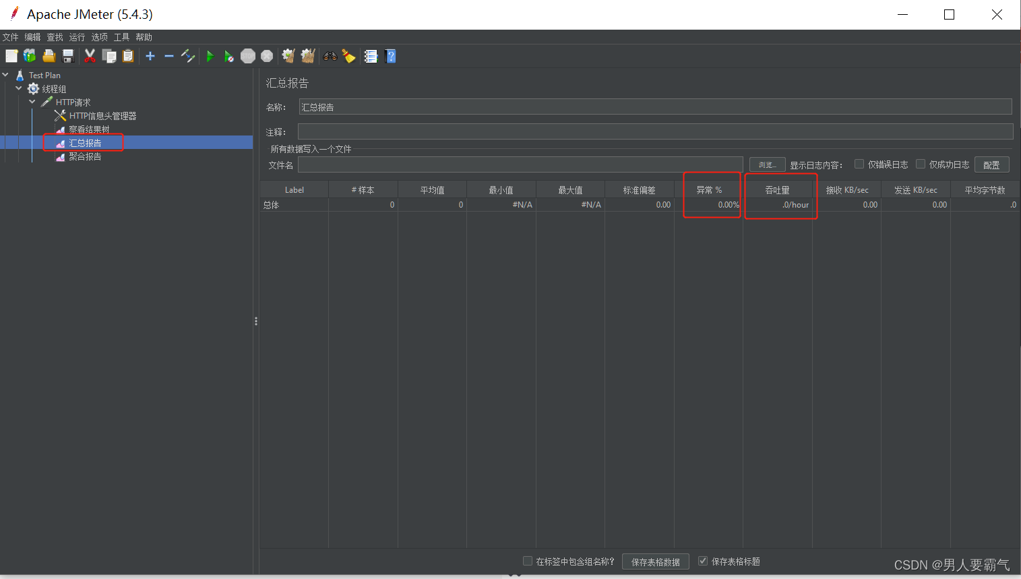Clear all results with double broom icon
Viewport: 1021px width, 579px height.
click(308, 56)
